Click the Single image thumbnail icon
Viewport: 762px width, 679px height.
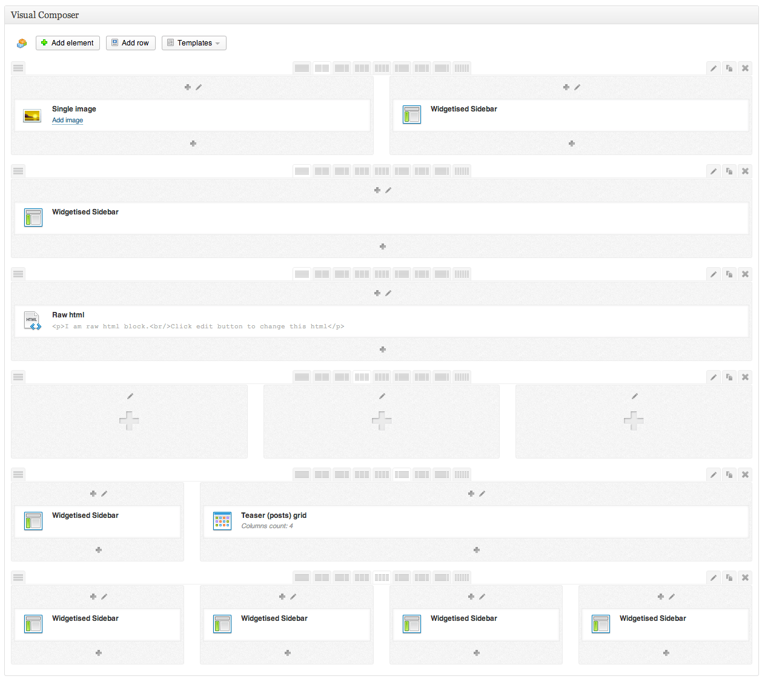32,115
